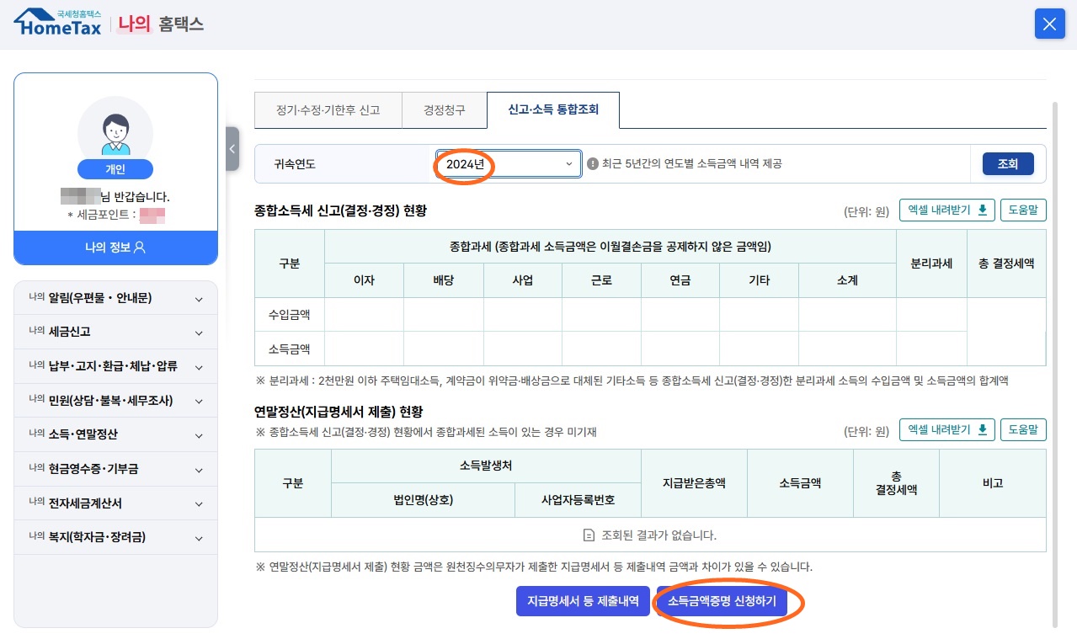Expand the 나의 전자세금계산서 menu
Screen dimensions: 1077x639
pos(115,503)
